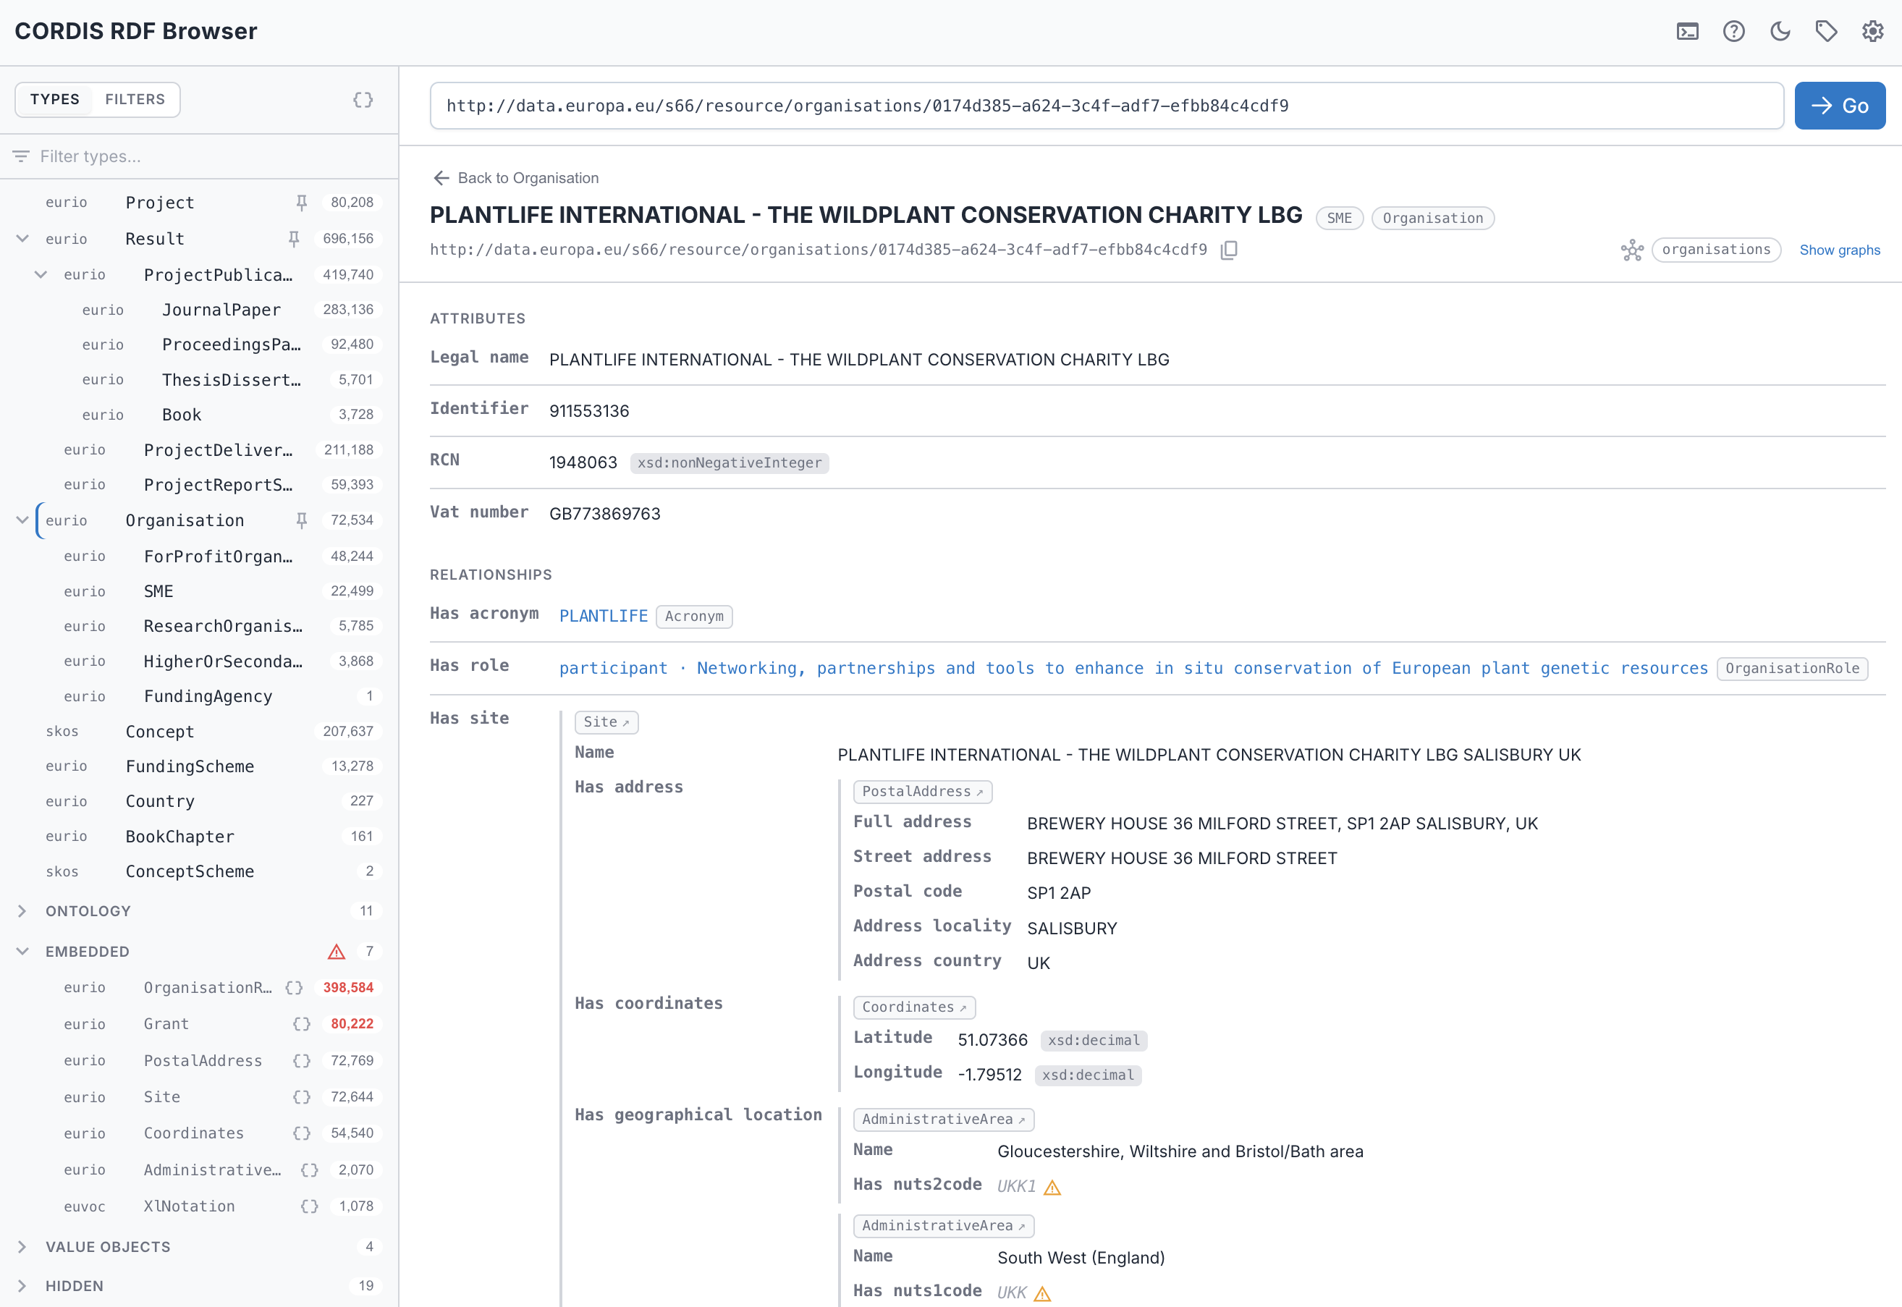Click the back arrow icon before Back to Organisation

[441, 178]
